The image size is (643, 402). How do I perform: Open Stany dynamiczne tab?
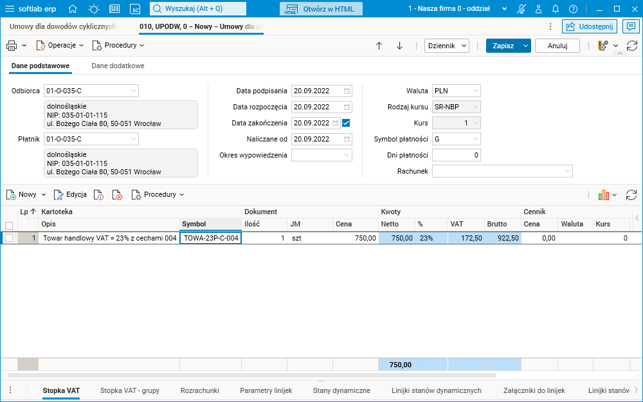pyautogui.click(x=341, y=390)
